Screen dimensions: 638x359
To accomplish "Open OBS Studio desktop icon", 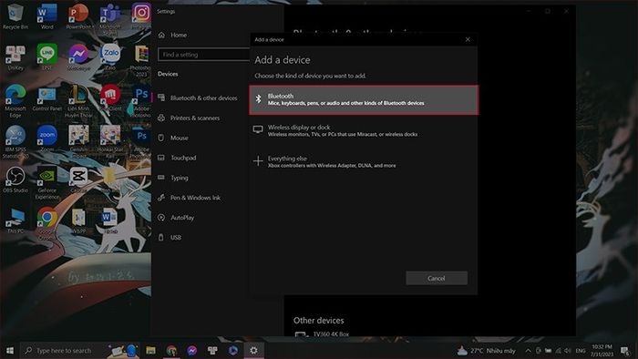I will (15, 179).
